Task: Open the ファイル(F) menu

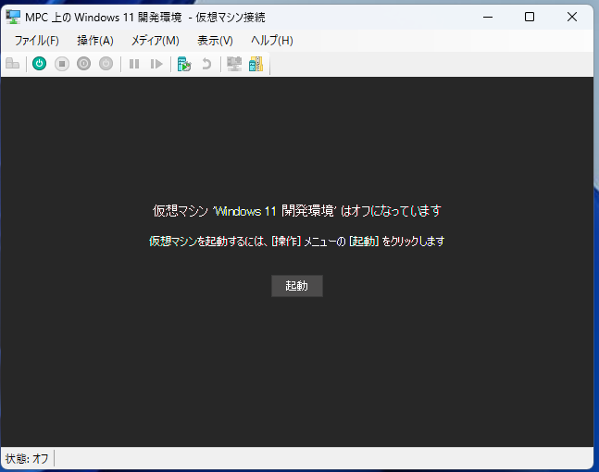Action: coord(37,41)
